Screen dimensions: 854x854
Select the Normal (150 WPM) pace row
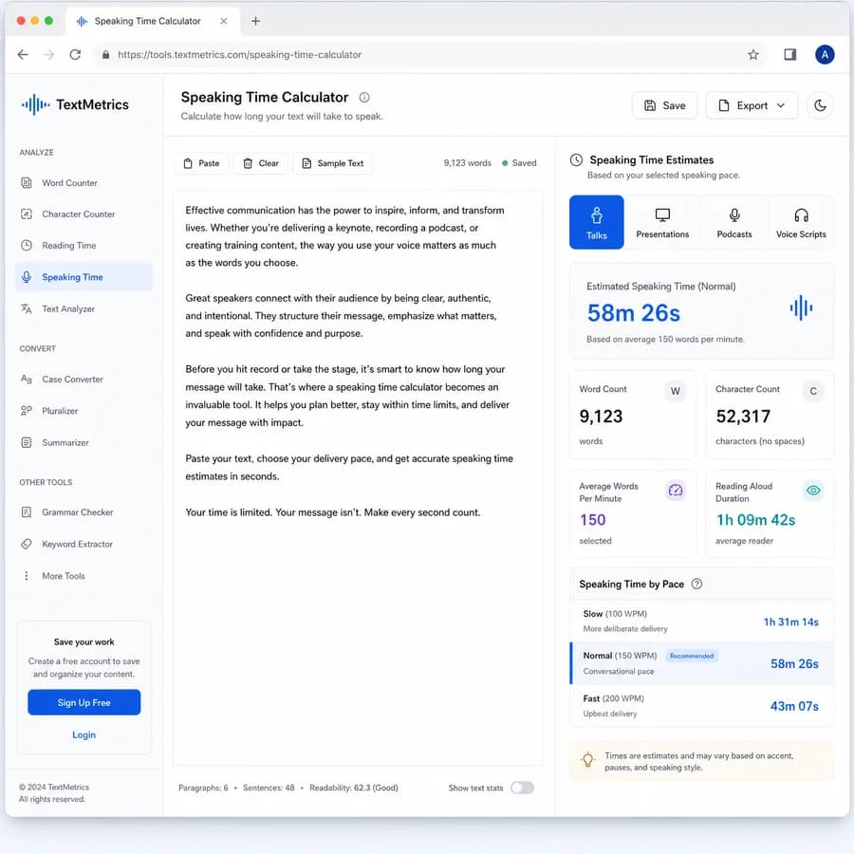point(701,663)
